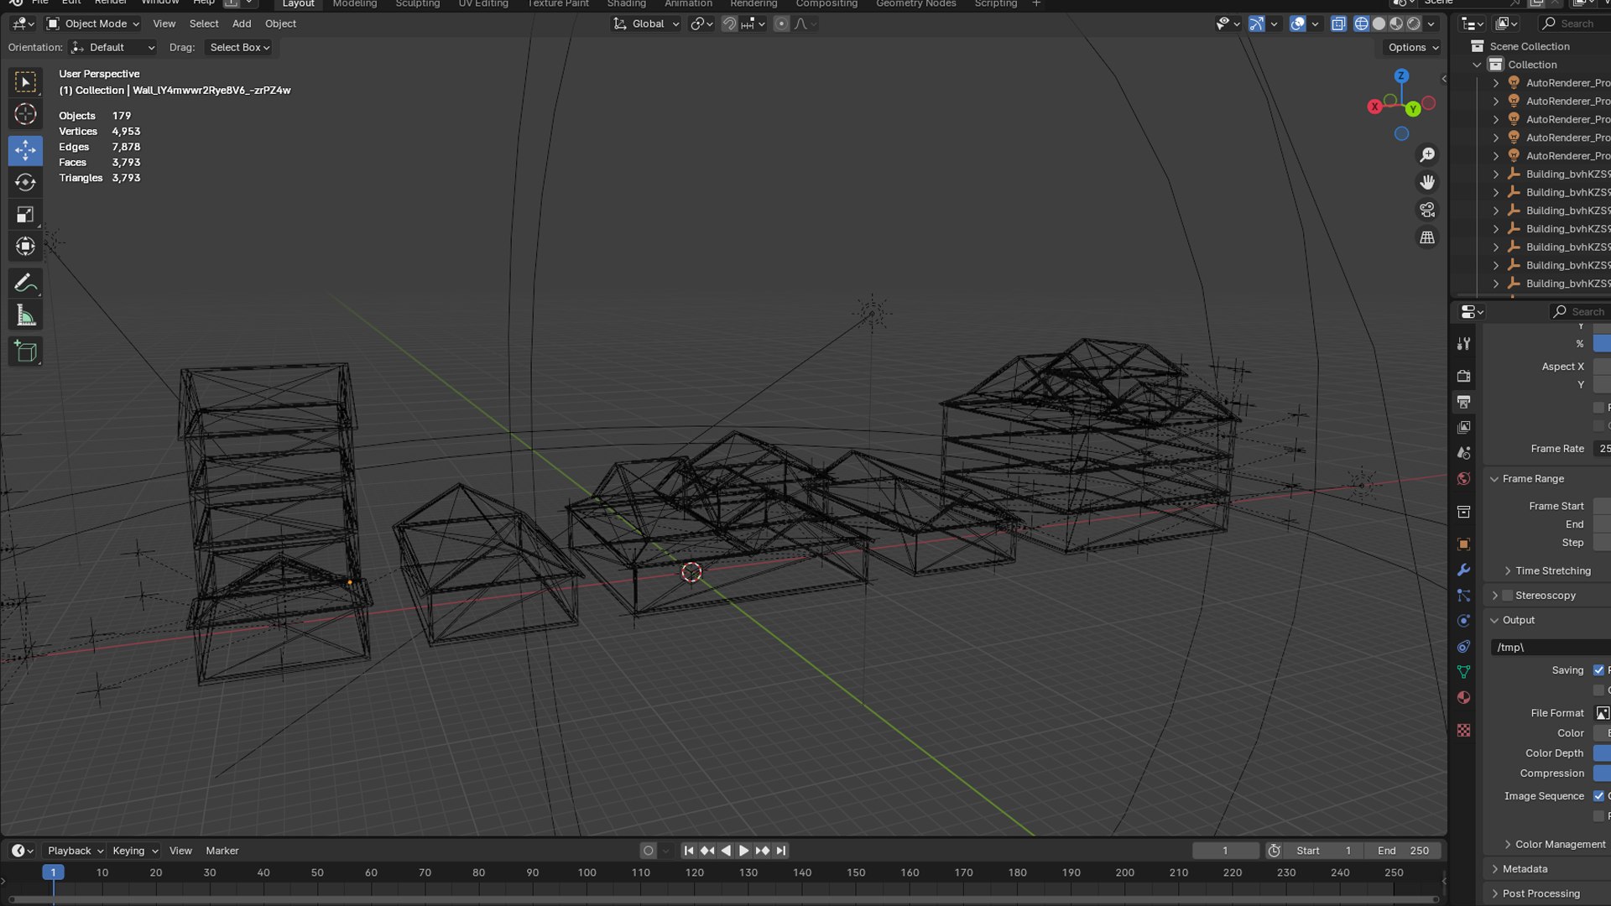The height and width of the screenshot is (906, 1611).
Task: Click the Options button in viewport
Action: (1412, 48)
